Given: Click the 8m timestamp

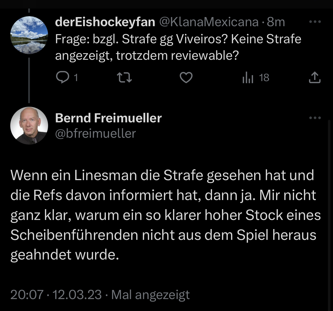Looking at the screenshot, I should [276, 22].
